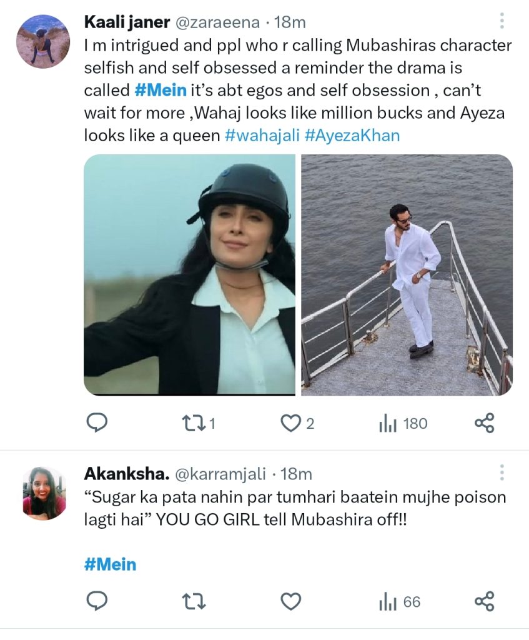Image resolution: width=529 pixels, height=640 pixels.
Task: Open the #AyezaKhan hashtag
Action: (x=352, y=136)
